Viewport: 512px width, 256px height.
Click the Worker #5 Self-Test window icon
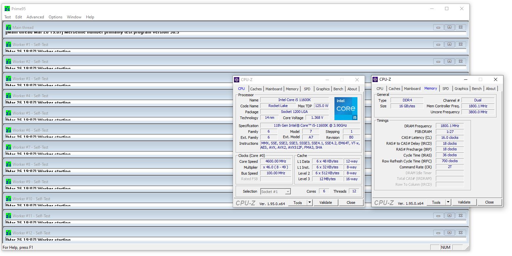9,113
